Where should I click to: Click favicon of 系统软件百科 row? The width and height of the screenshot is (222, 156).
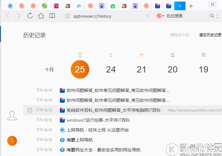pyautogui.click(x=62, y=110)
